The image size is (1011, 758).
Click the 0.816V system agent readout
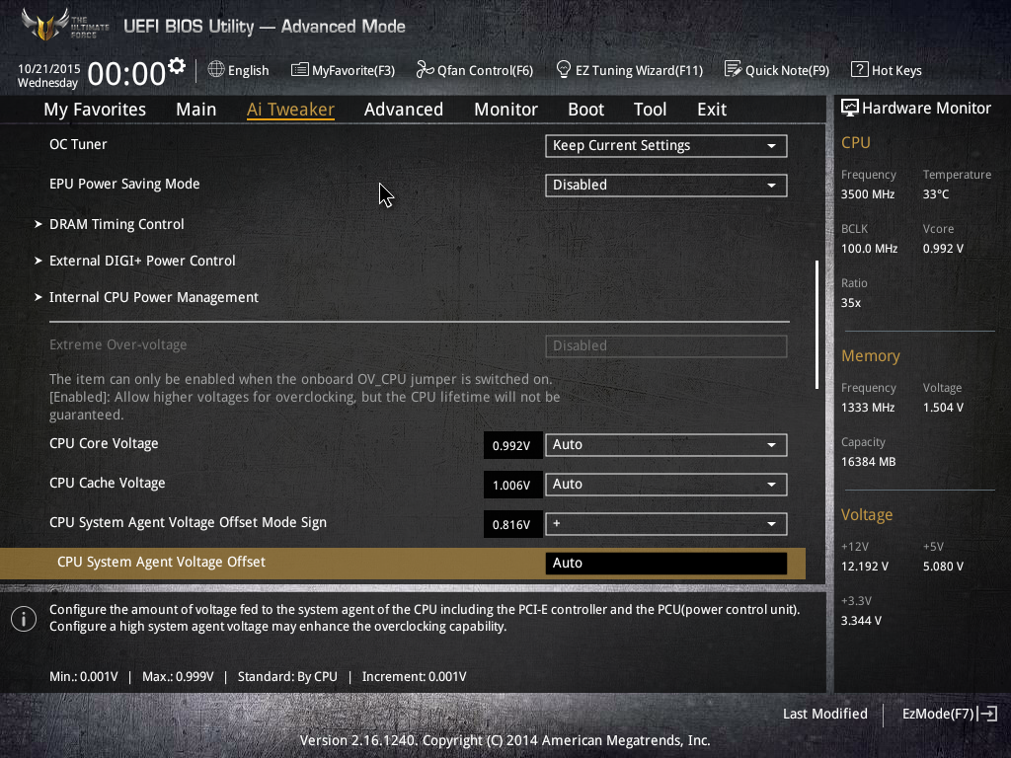512,525
